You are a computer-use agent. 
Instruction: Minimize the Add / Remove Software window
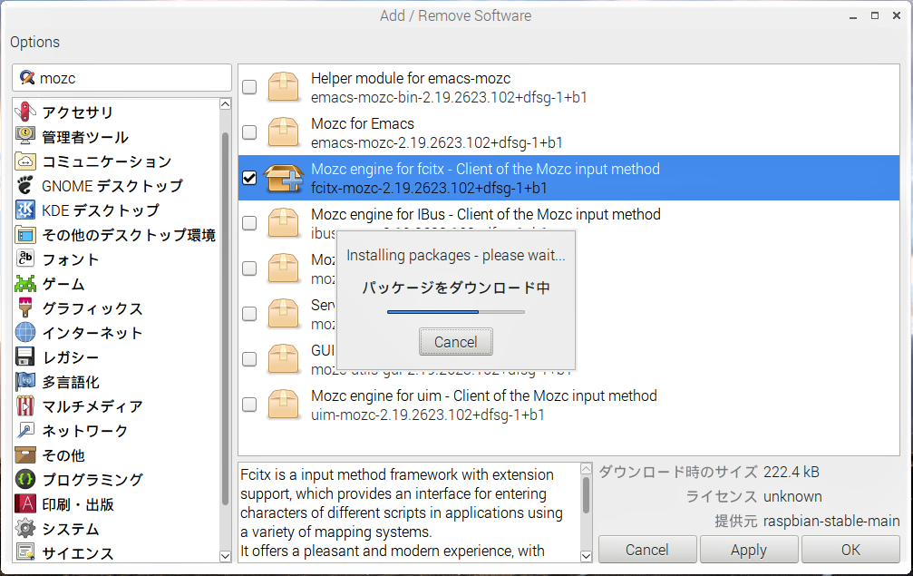[x=853, y=15]
